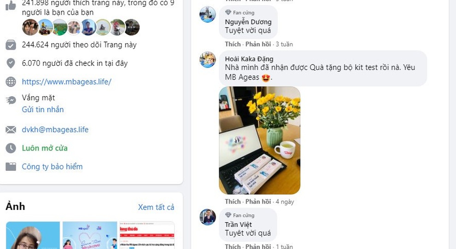Open the mbageas.life website link

(x=67, y=81)
